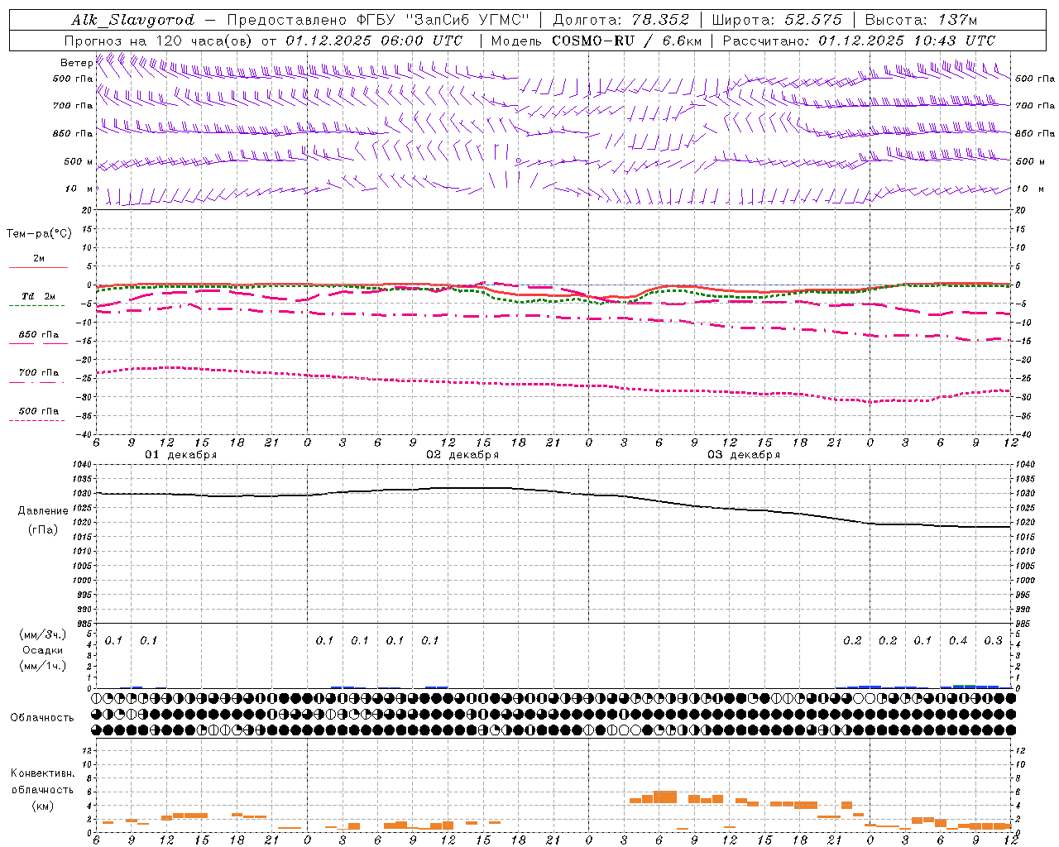Click the 500 м wind level label on the left
Image resolution: width=1059 pixels, height=847 pixels.
click(x=79, y=162)
